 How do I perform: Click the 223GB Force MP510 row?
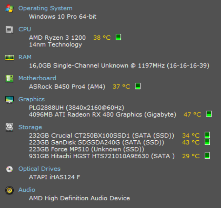87,149
